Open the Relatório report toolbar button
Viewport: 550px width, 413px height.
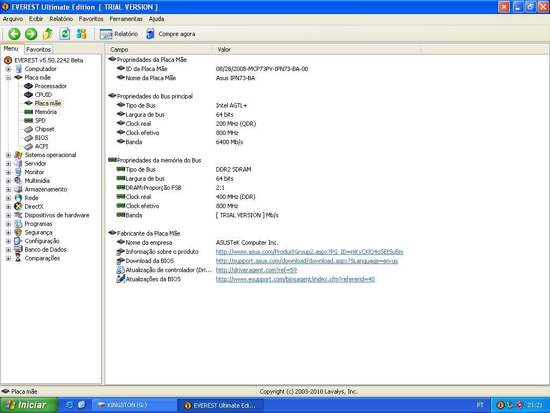pyautogui.click(x=119, y=34)
